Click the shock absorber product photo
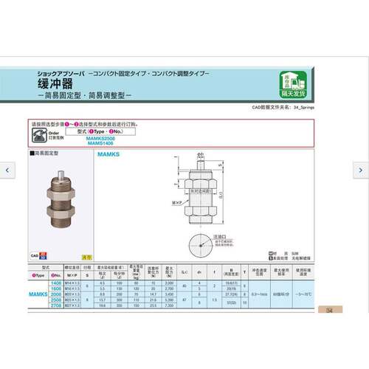 (61, 199)
